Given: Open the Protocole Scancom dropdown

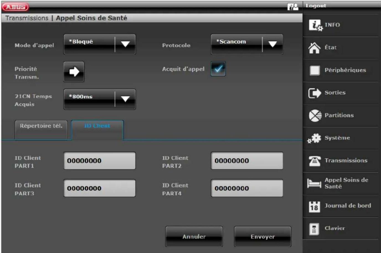Looking at the screenshot, I should click(x=272, y=44).
